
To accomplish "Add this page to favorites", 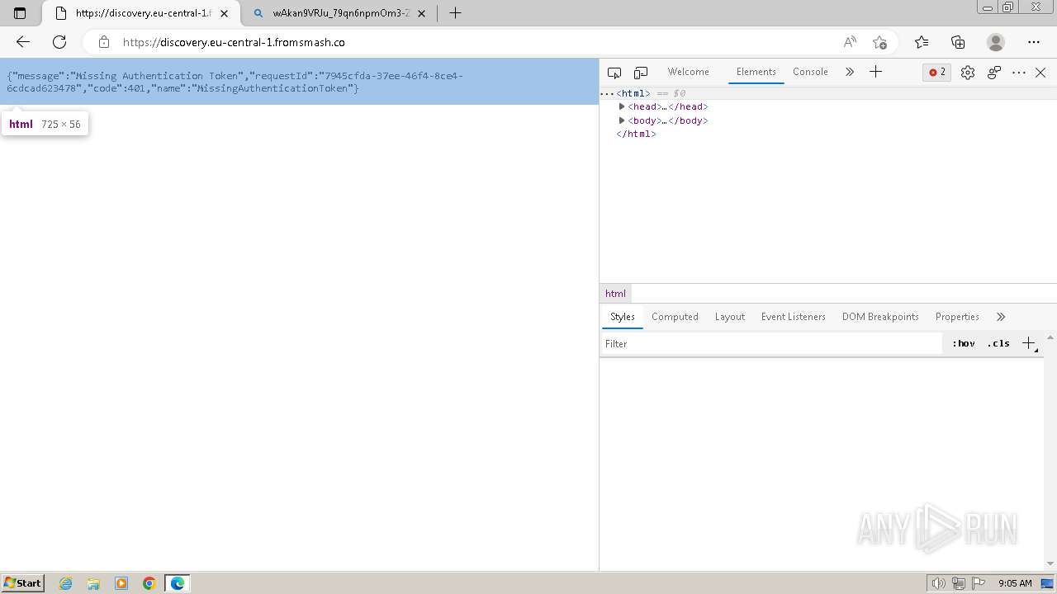I will (x=879, y=42).
